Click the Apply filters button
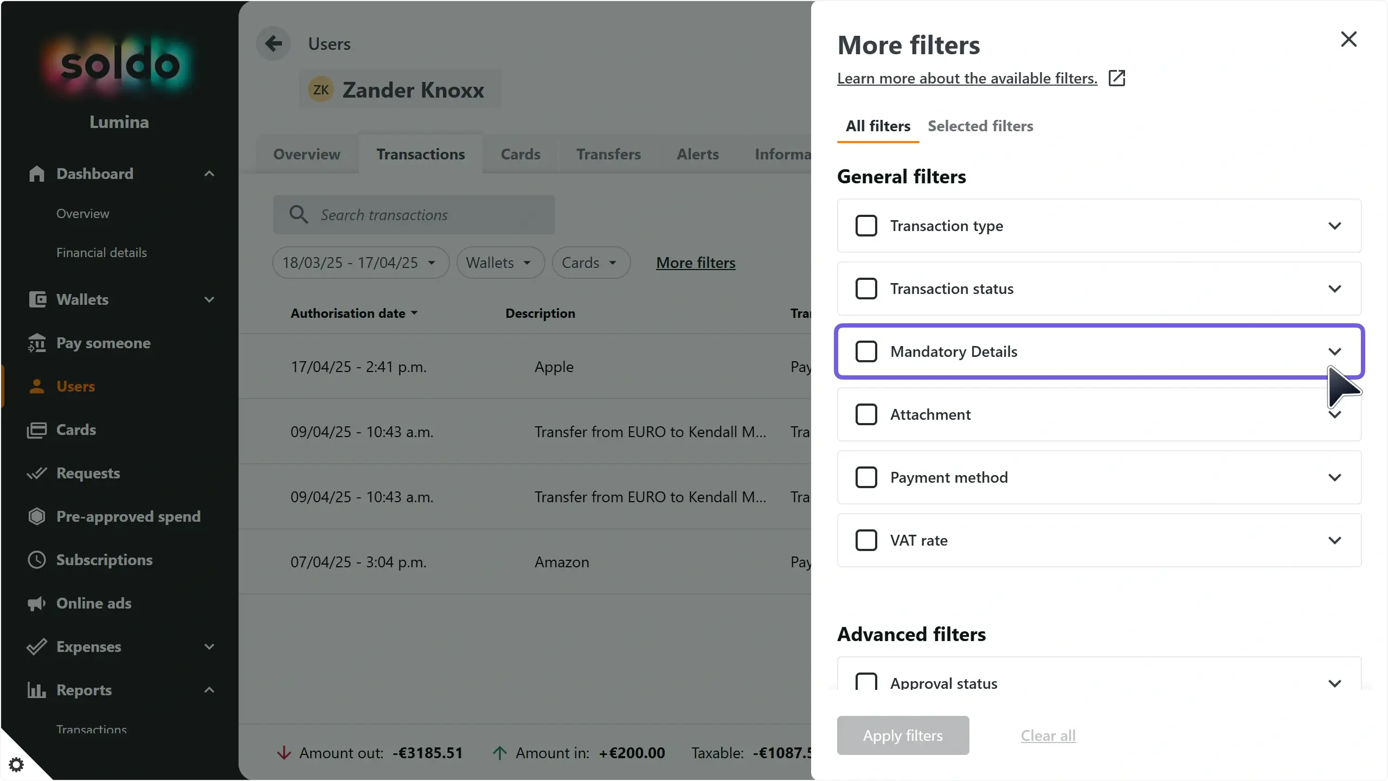The height and width of the screenshot is (781, 1388). [903, 735]
